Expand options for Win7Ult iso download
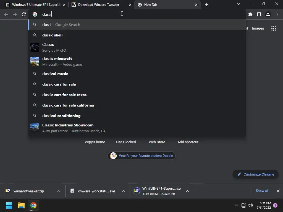 click(x=188, y=191)
